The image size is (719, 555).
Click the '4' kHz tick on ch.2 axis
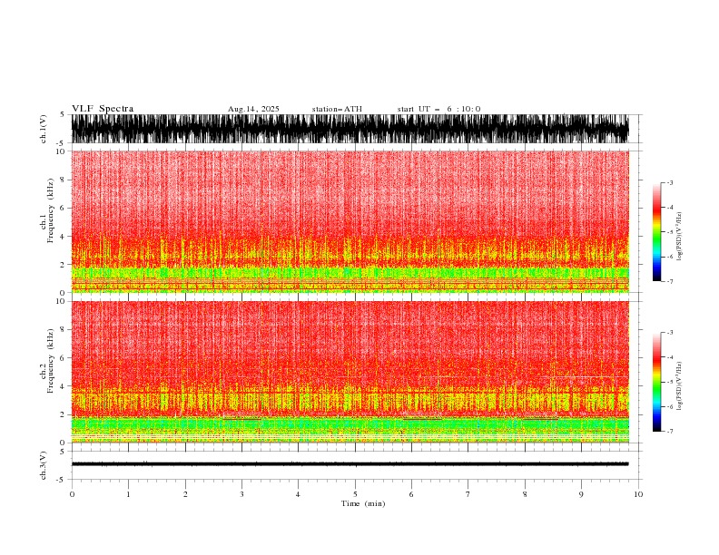point(63,386)
